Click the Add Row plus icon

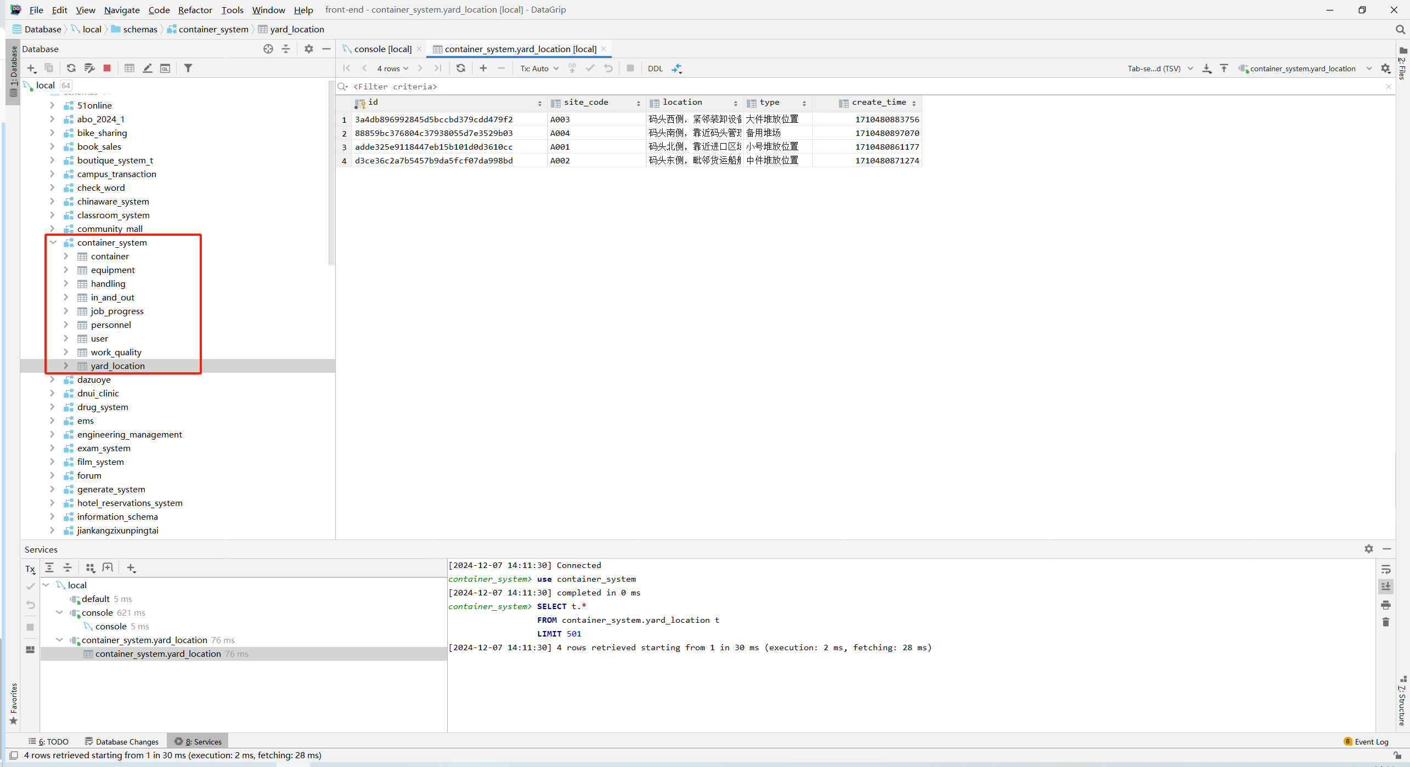point(483,68)
